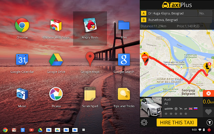Edit pickup address Dr Huga Klajna, Beograd
The height and width of the screenshot is (134, 214).
coord(173,13)
